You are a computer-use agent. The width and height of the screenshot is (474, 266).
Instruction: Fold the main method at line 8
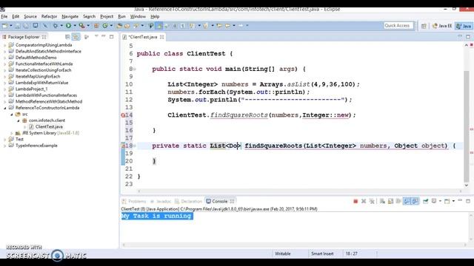(x=135, y=69)
